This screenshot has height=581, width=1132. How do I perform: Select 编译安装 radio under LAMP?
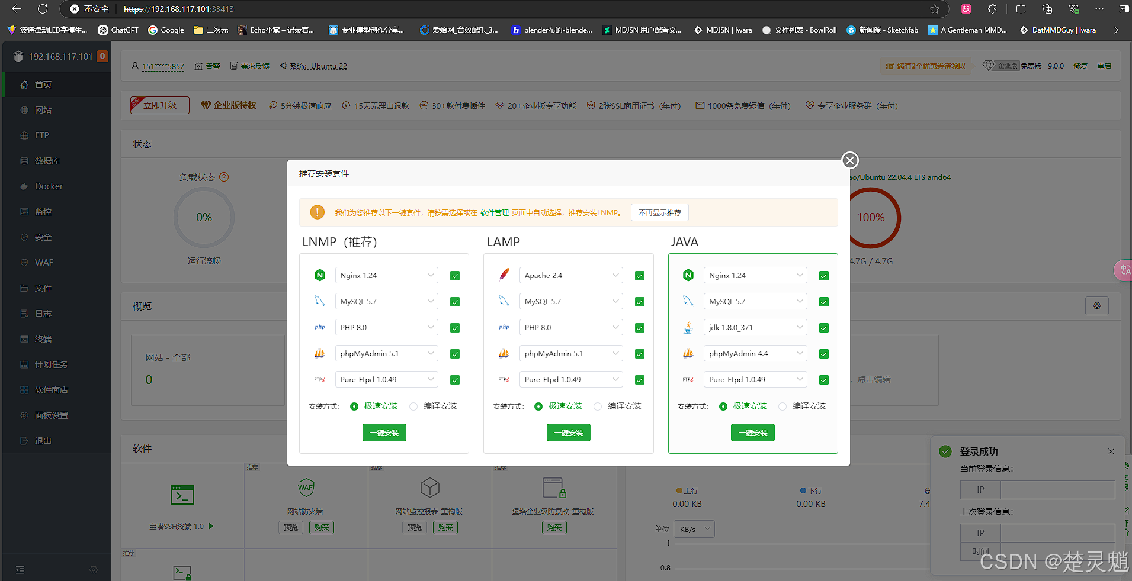coord(598,406)
